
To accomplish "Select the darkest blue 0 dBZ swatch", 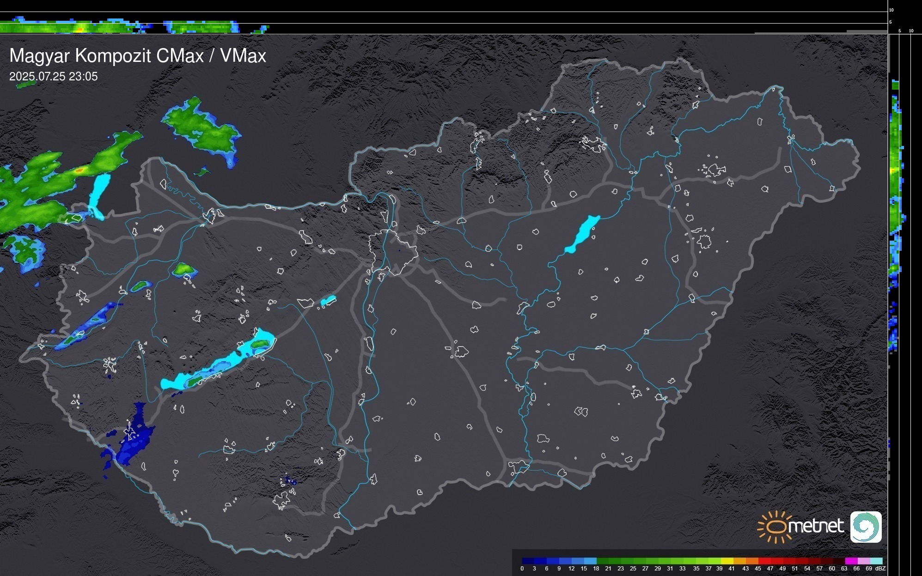I will coord(528,561).
